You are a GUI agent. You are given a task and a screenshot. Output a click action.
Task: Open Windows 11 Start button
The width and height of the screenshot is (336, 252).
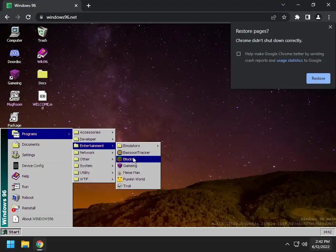coord(10,244)
